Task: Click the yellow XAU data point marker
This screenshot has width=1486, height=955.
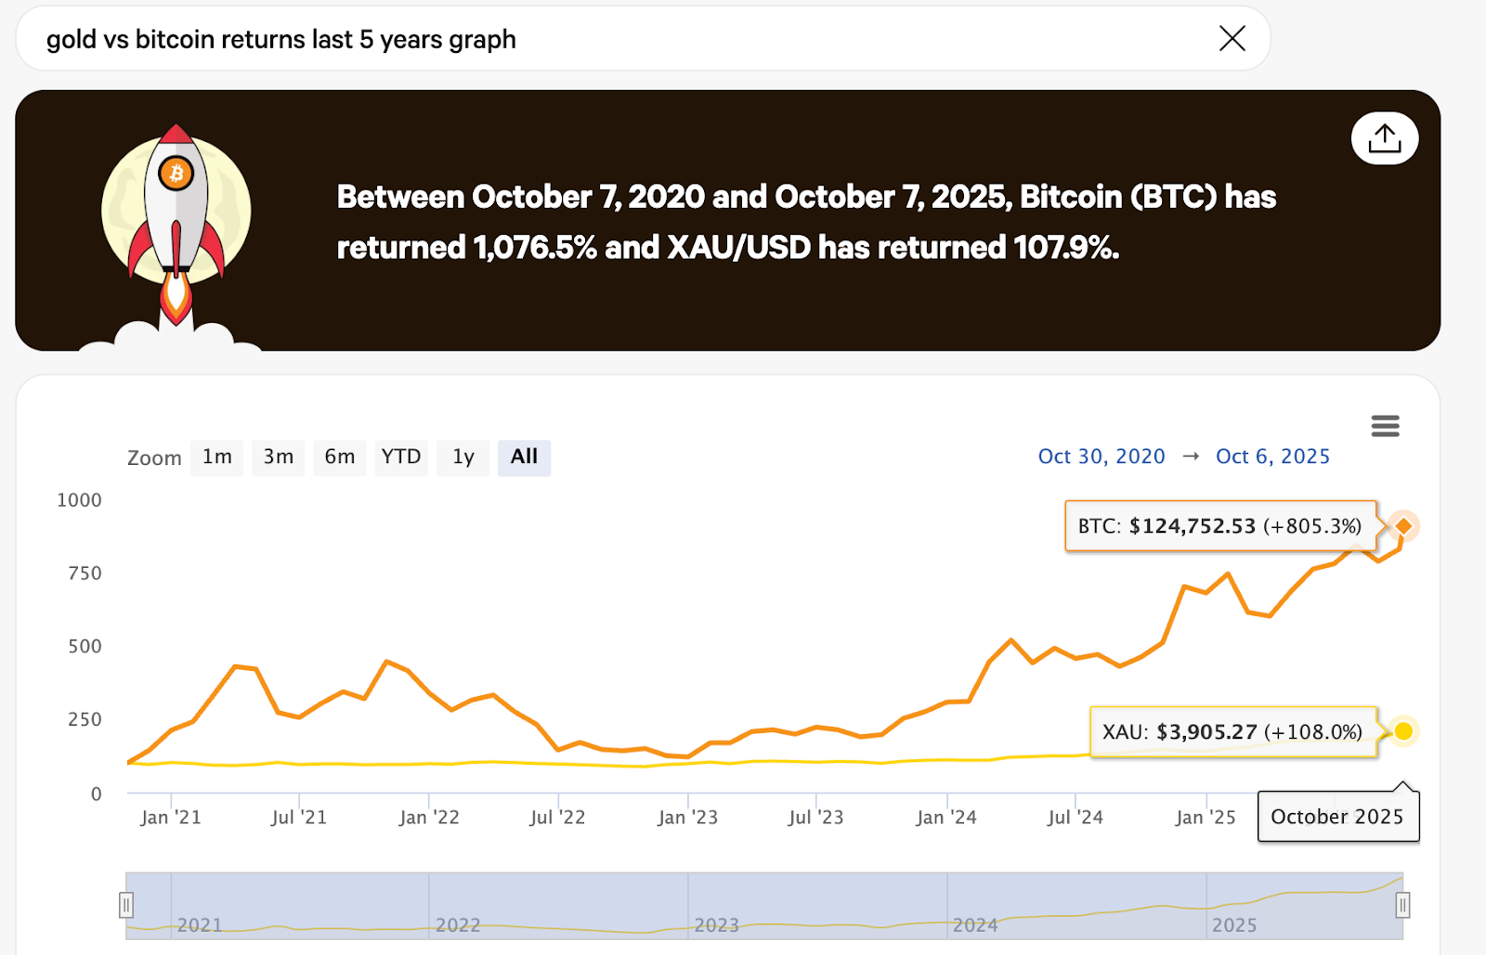Action: [1403, 731]
